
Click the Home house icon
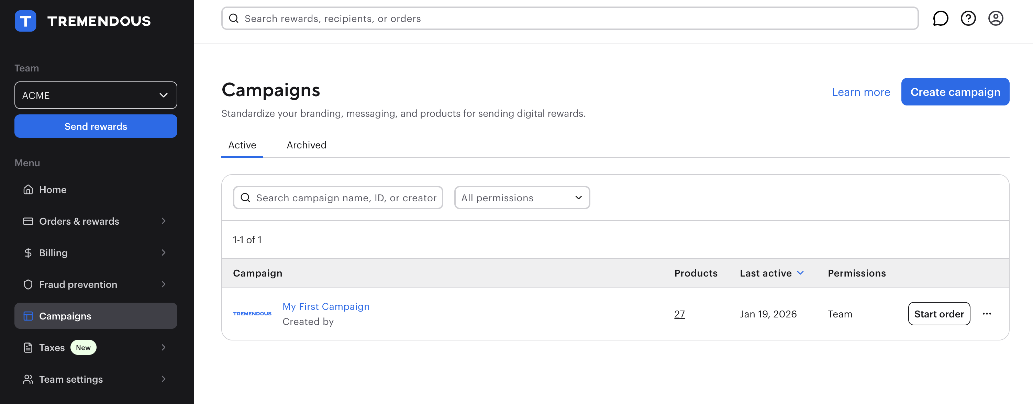pos(28,190)
